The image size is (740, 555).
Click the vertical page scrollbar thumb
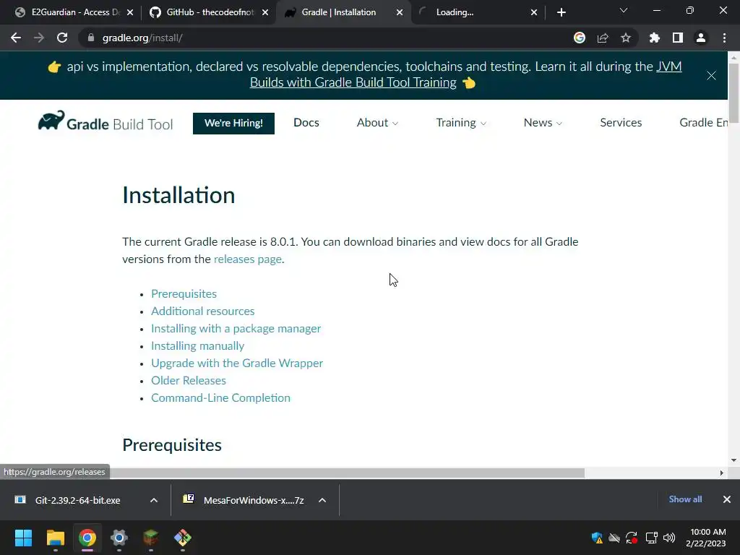coord(733,92)
